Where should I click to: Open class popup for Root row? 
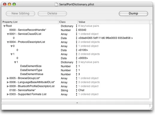pos(76,26)
